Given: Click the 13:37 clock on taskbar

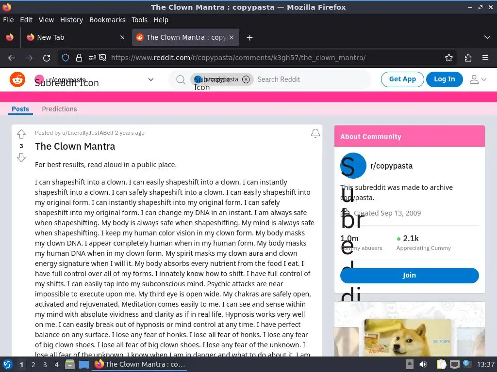Looking at the screenshot, I should click(485, 364).
